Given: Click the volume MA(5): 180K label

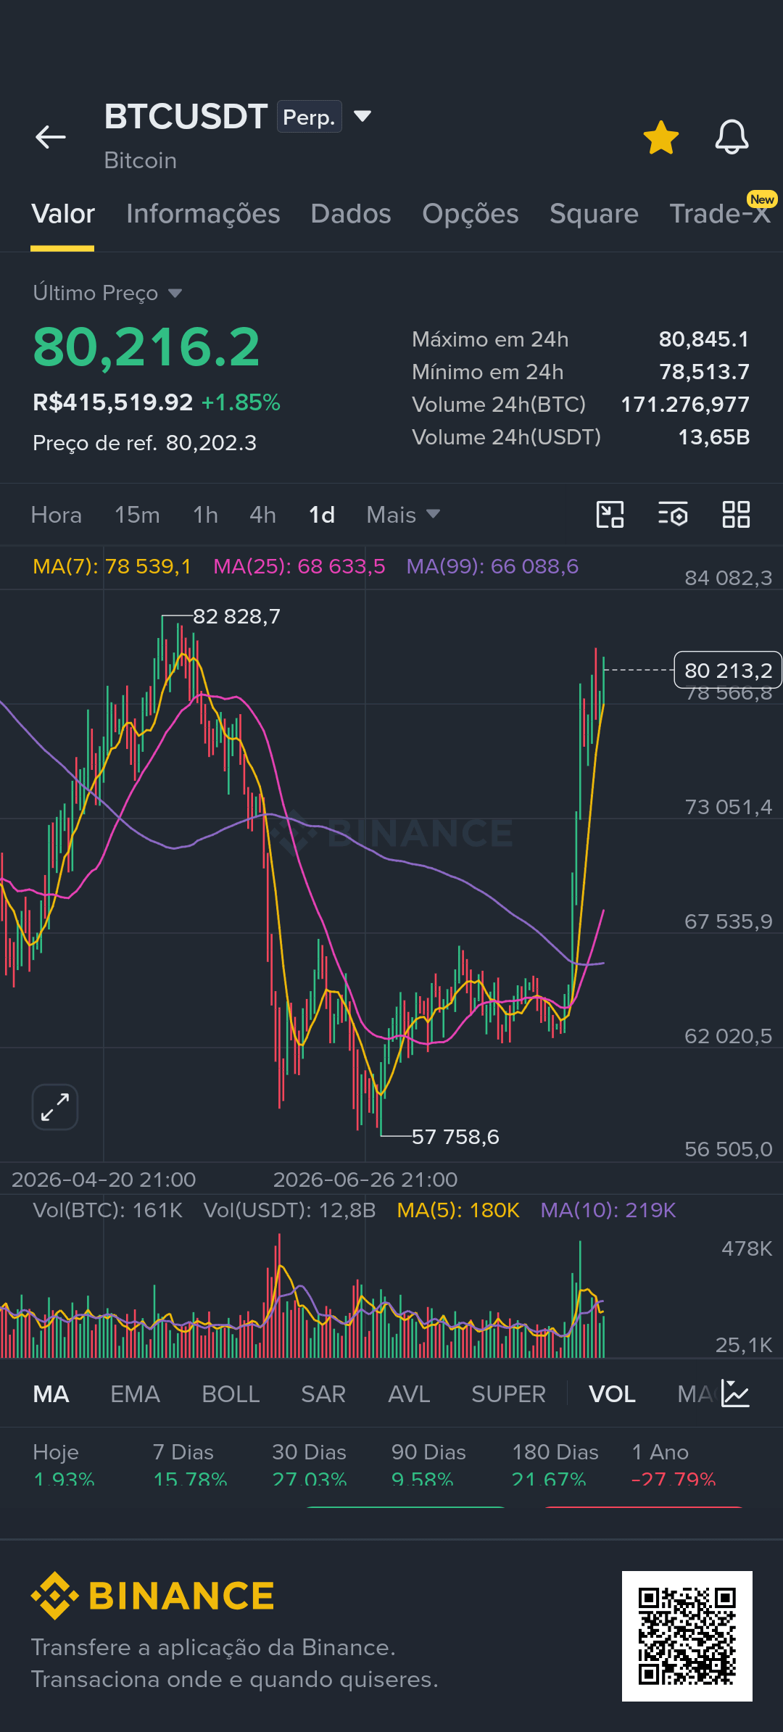Looking at the screenshot, I should [x=458, y=1210].
